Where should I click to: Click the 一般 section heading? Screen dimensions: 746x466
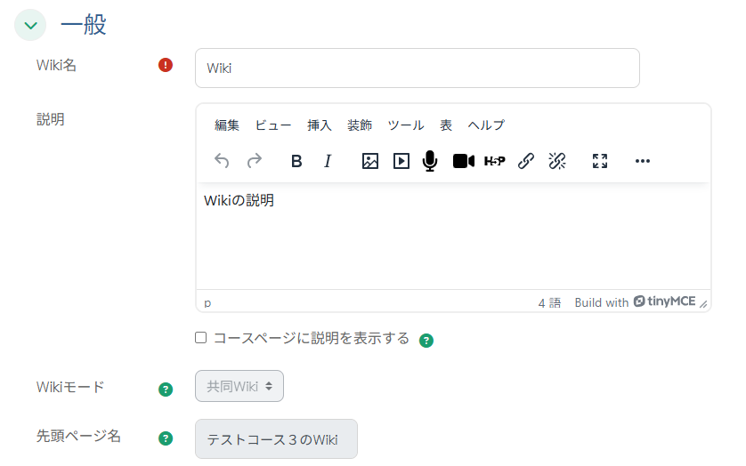coord(84,24)
